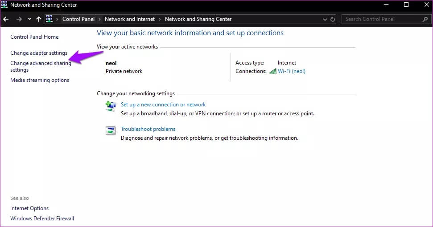This screenshot has width=433, height=227.
Task: Click the Access type: Internet value
Action: pos(287,63)
